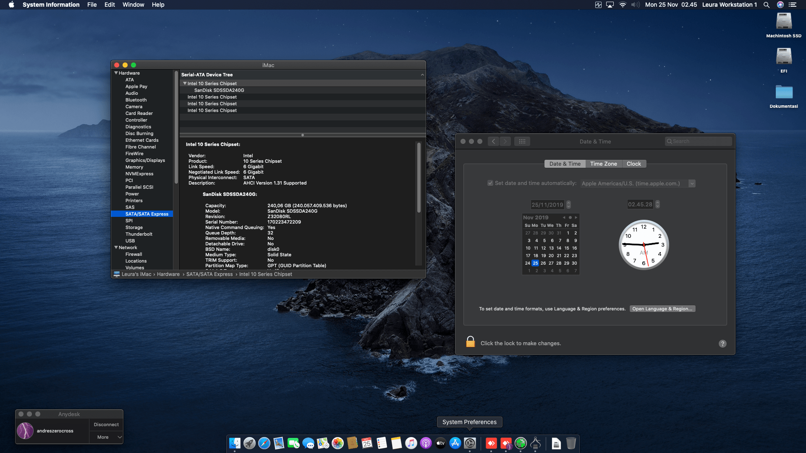
Task: Open Calendar icon in Dock
Action: click(367, 443)
